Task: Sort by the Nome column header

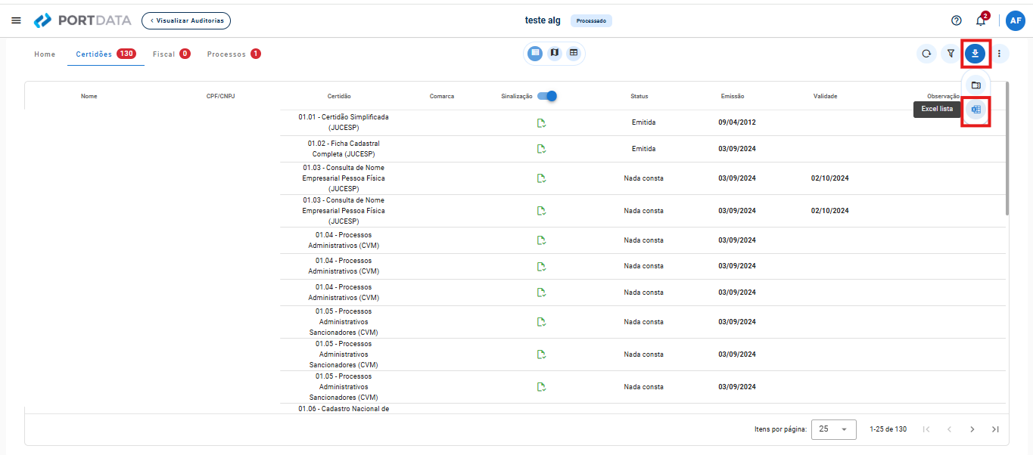Action: [x=89, y=96]
